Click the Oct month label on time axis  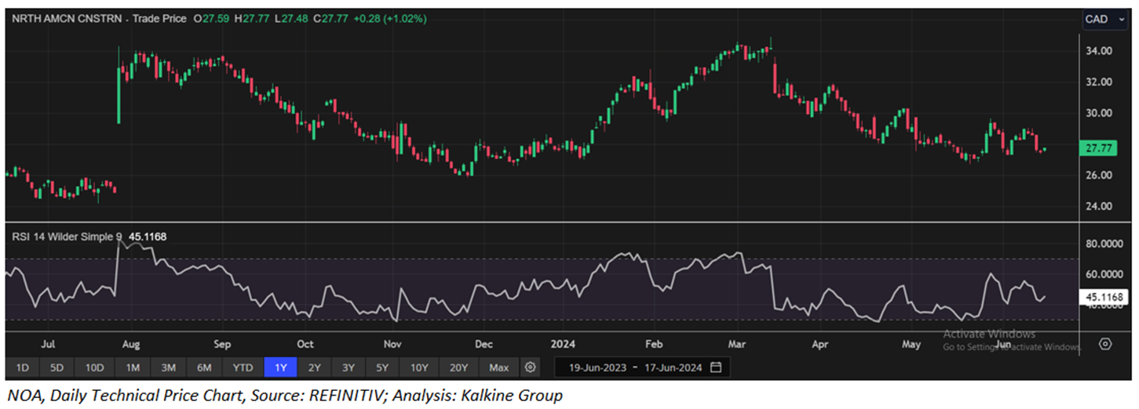tap(305, 344)
